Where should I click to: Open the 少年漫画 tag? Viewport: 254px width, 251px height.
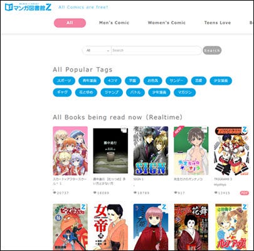tap(159, 92)
